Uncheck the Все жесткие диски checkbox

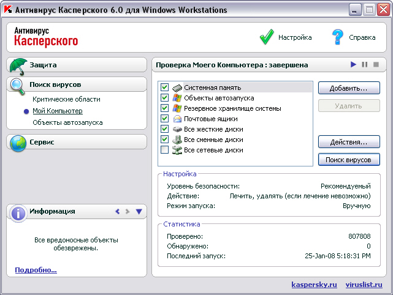click(x=164, y=129)
